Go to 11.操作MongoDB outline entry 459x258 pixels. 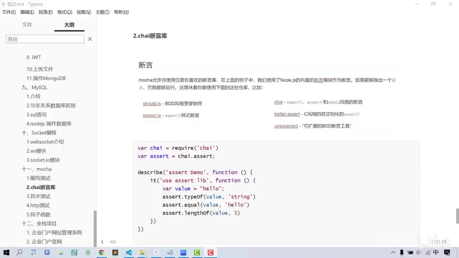46,78
